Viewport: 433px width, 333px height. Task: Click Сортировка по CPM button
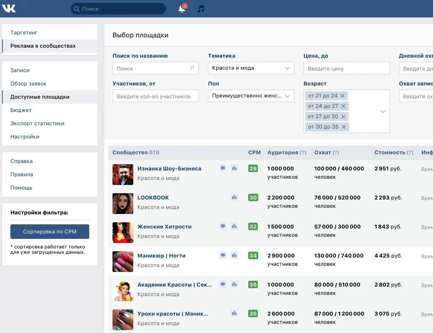coord(50,231)
